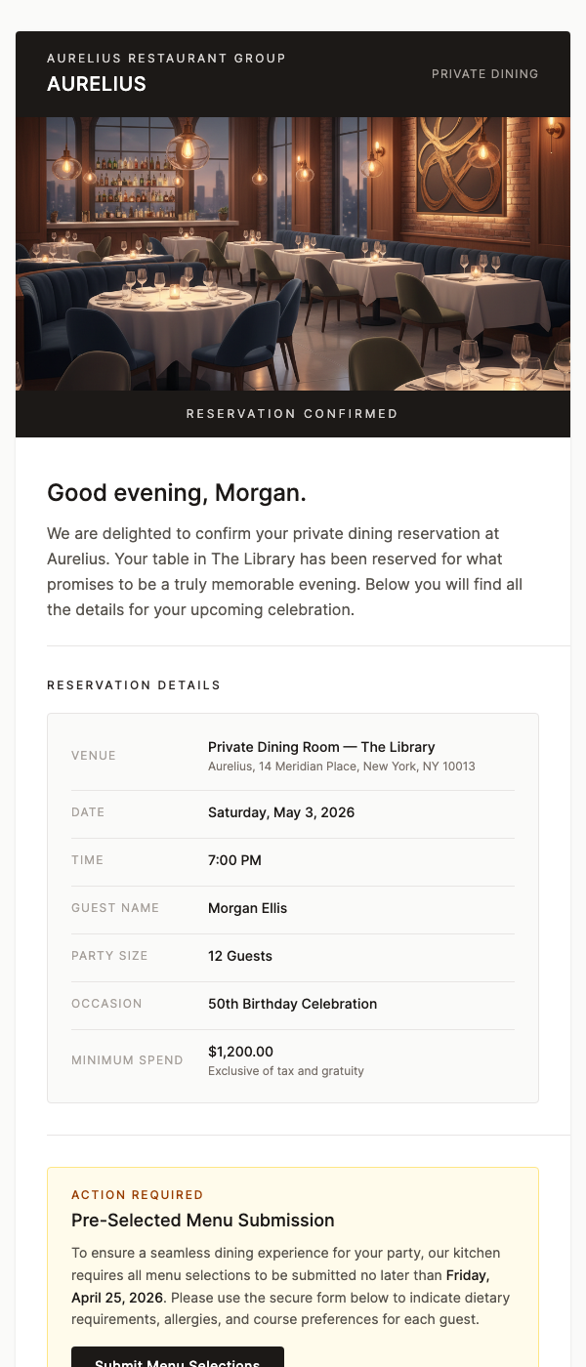
Task: Click the Submit Menu Selections button
Action: tap(176, 1361)
